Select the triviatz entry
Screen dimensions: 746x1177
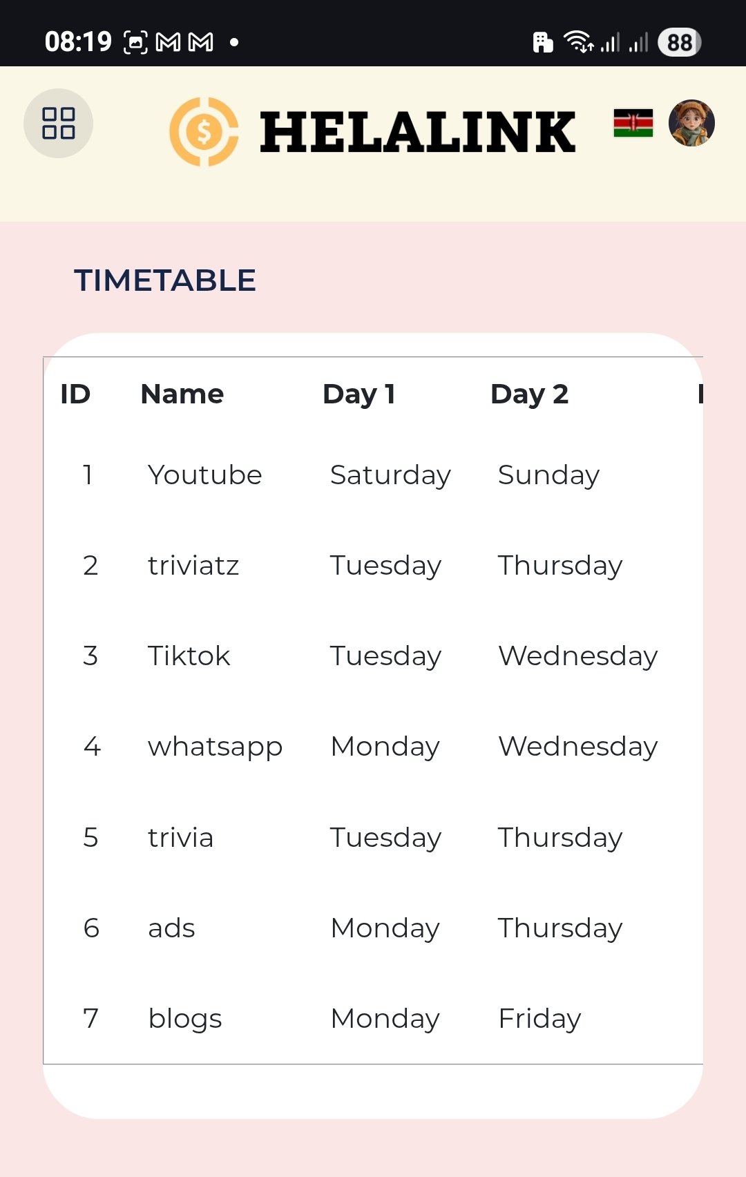click(x=193, y=566)
